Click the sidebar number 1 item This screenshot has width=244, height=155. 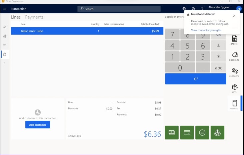click(5, 64)
